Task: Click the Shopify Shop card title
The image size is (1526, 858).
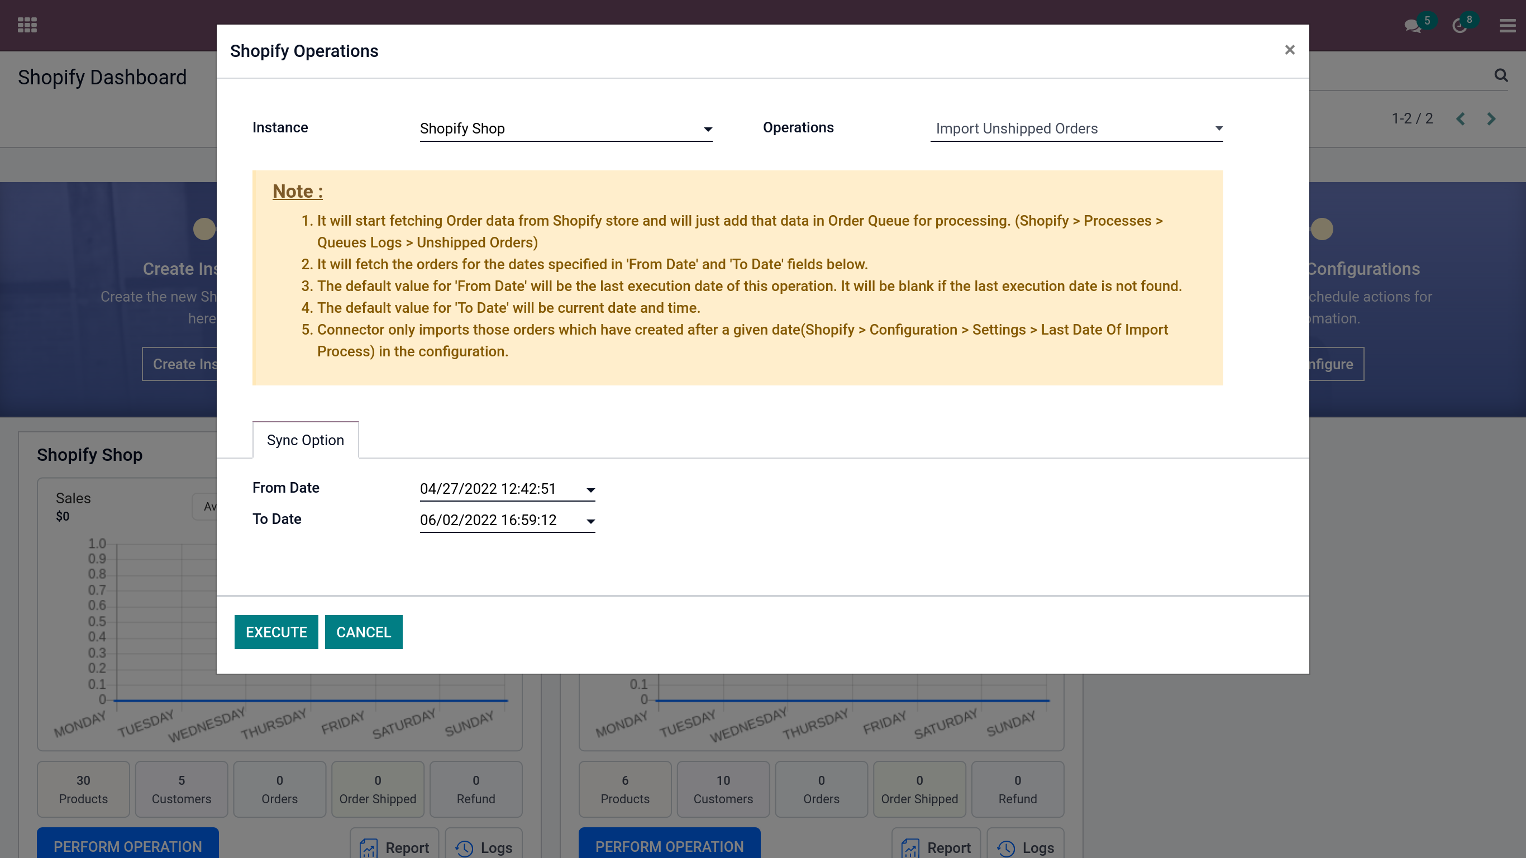Action: coord(89,455)
